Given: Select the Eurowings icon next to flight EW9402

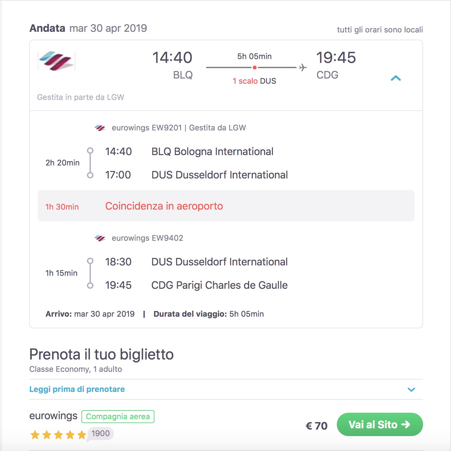Looking at the screenshot, I should click(x=100, y=238).
